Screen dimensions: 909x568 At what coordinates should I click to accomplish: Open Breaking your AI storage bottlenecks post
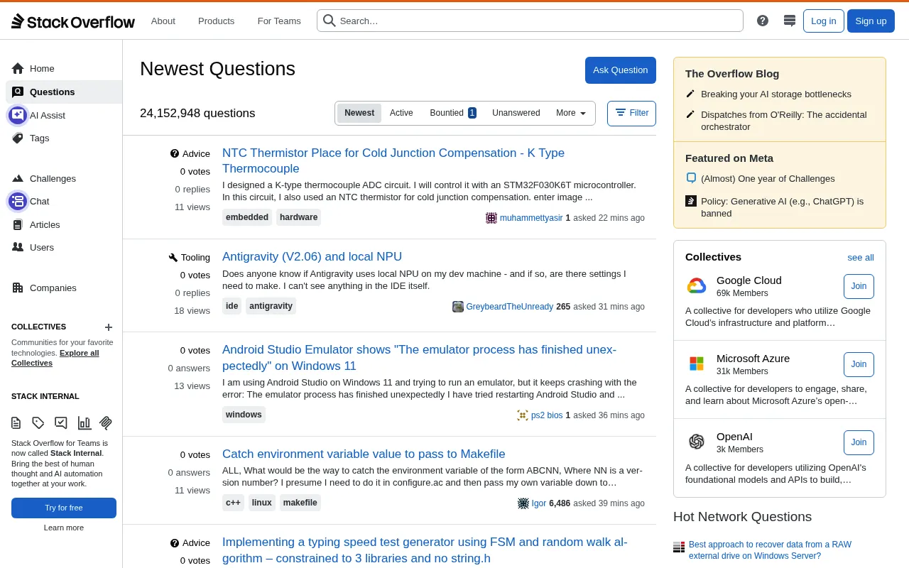[x=776, y=94]
